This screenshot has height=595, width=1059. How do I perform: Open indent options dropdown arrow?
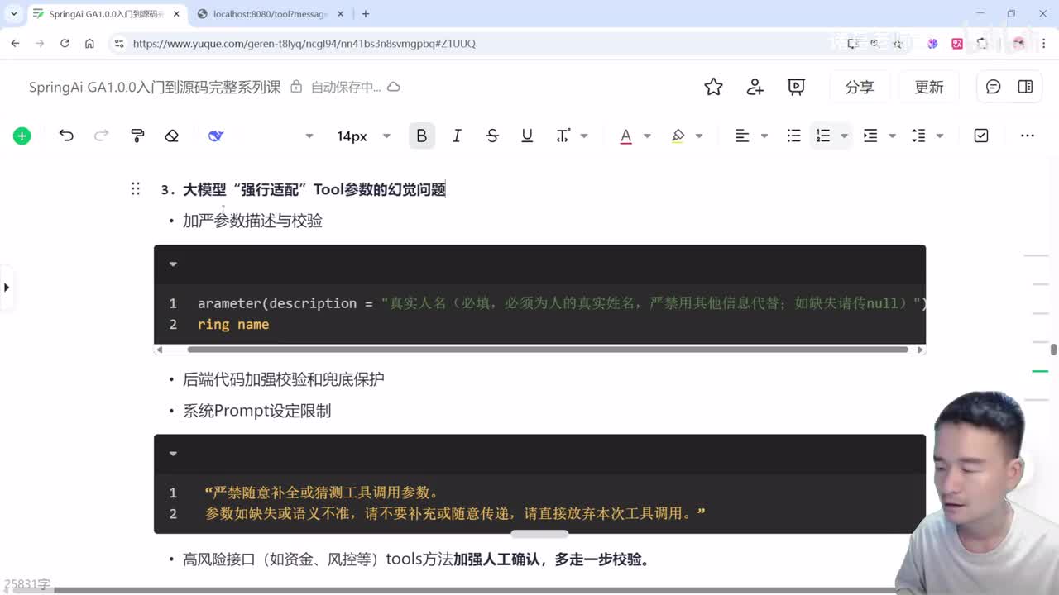pyautogui.click(x=892, y=136)
